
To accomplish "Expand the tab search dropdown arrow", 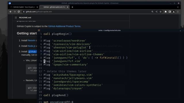I will point(178,7).
